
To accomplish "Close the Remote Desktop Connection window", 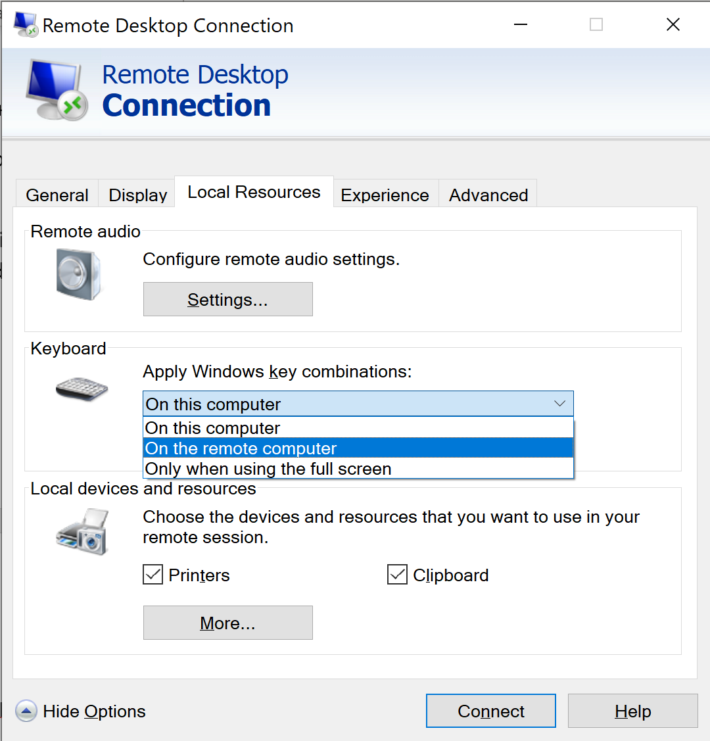I will coord(673,24).
